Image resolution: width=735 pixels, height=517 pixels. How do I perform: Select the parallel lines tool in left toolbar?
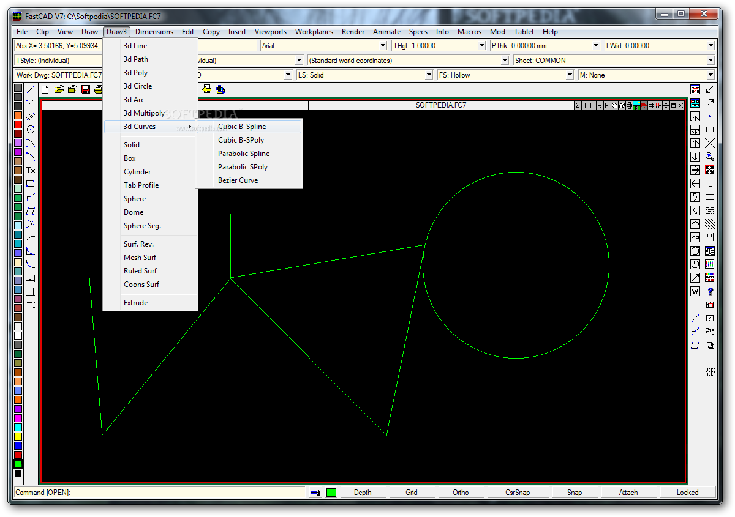(x=31, y=116)
